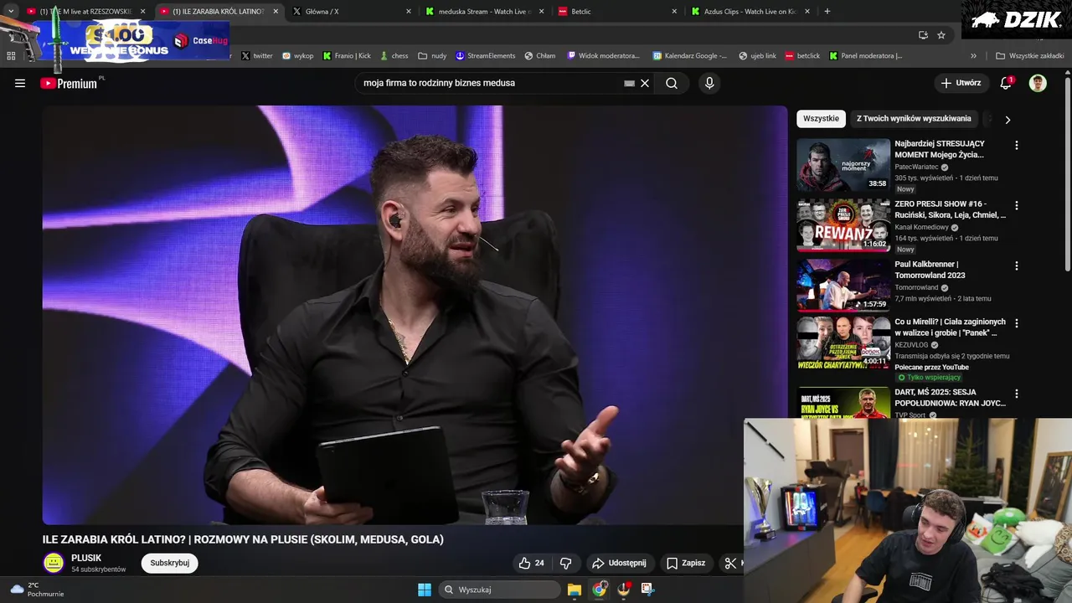Open the on-screen keyboard icon in search box
Screen dimensions: 1072x603
point(630,83)
